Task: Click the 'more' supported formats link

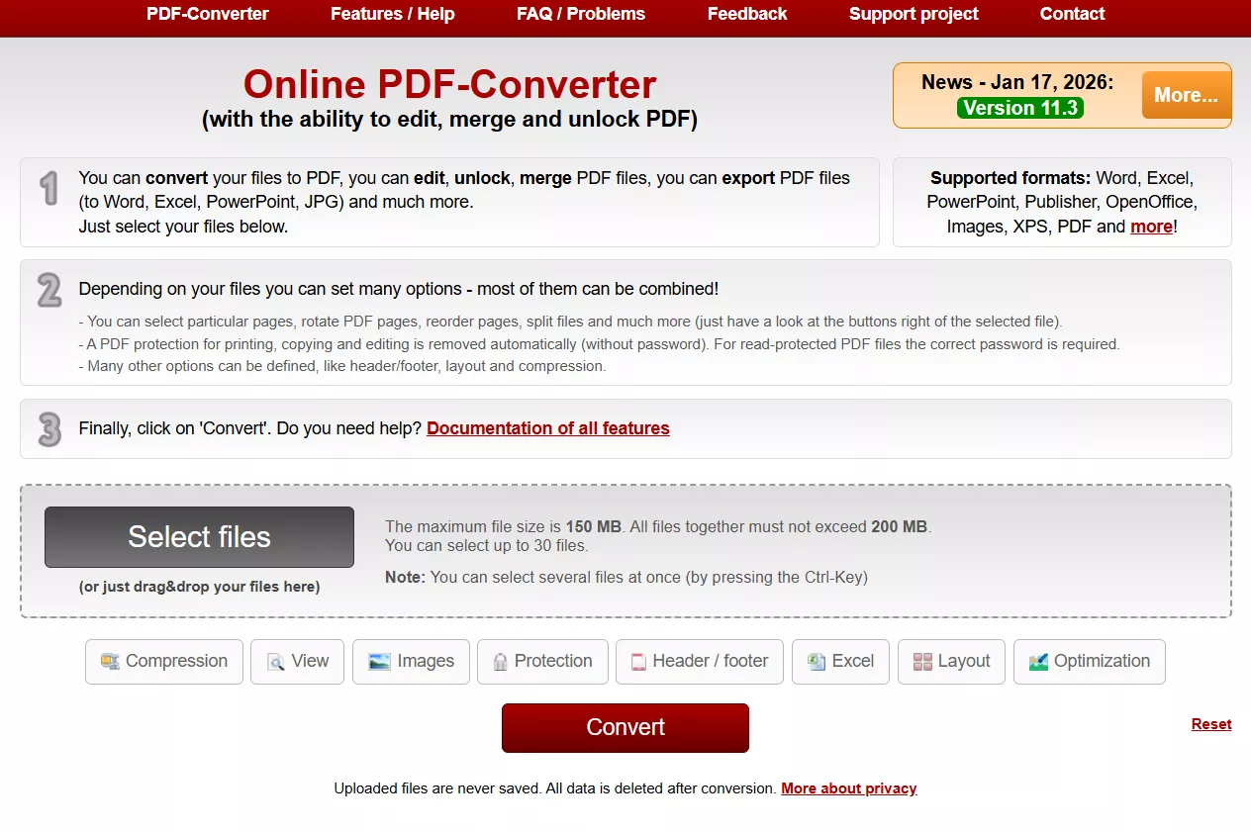Action: click(x=1151, y=226)
